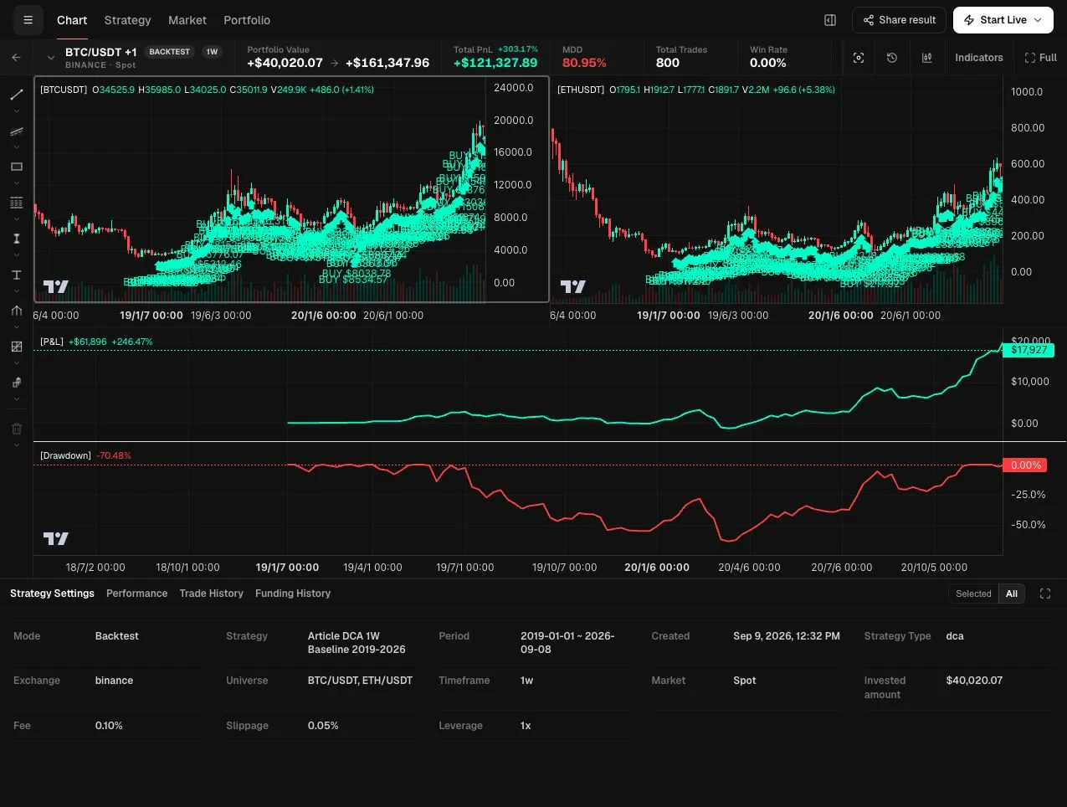Viewport: 1067px width, 807px height.
Task: Expand options under the trend line tool
Action: 16,111
